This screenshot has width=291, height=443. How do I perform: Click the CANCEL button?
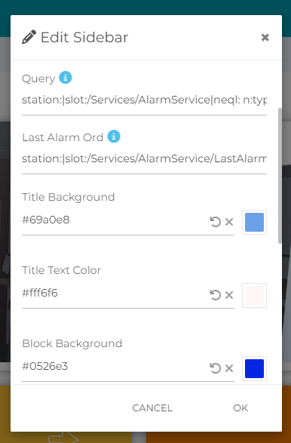point(152,408)
